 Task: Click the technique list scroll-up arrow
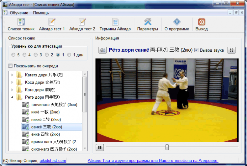tap(85, 74)
